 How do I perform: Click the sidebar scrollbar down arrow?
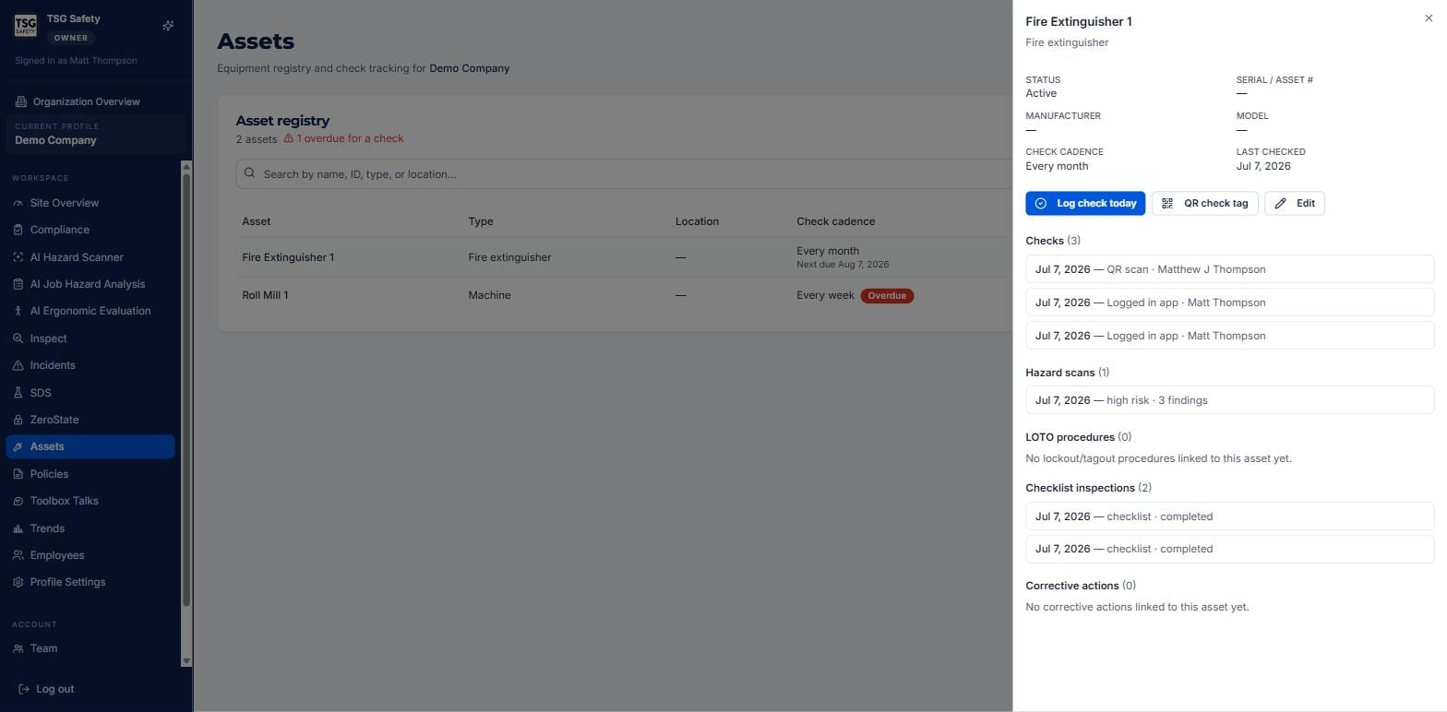click(x=186, y=660)
